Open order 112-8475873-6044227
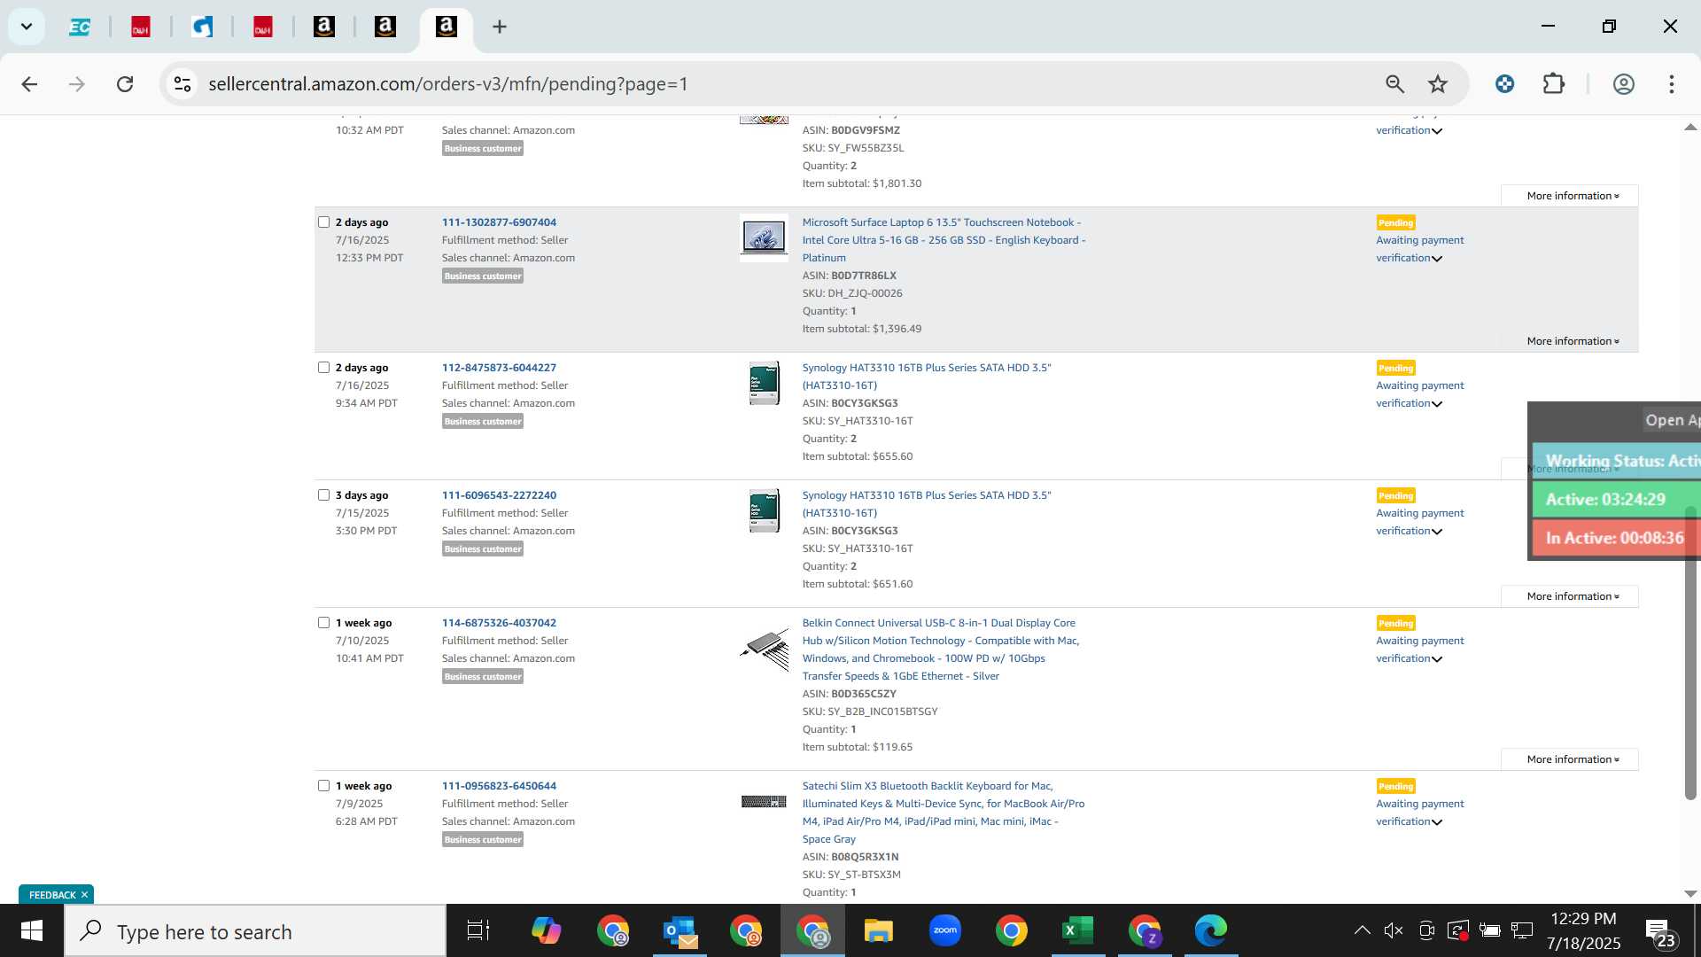 [x=499, y=368]
